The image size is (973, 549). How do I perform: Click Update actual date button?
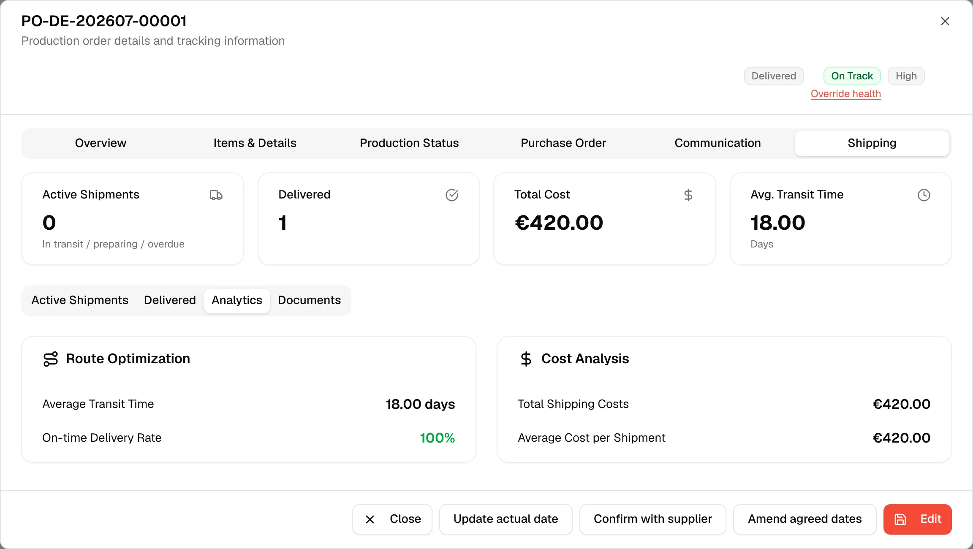tap(506, 519)
